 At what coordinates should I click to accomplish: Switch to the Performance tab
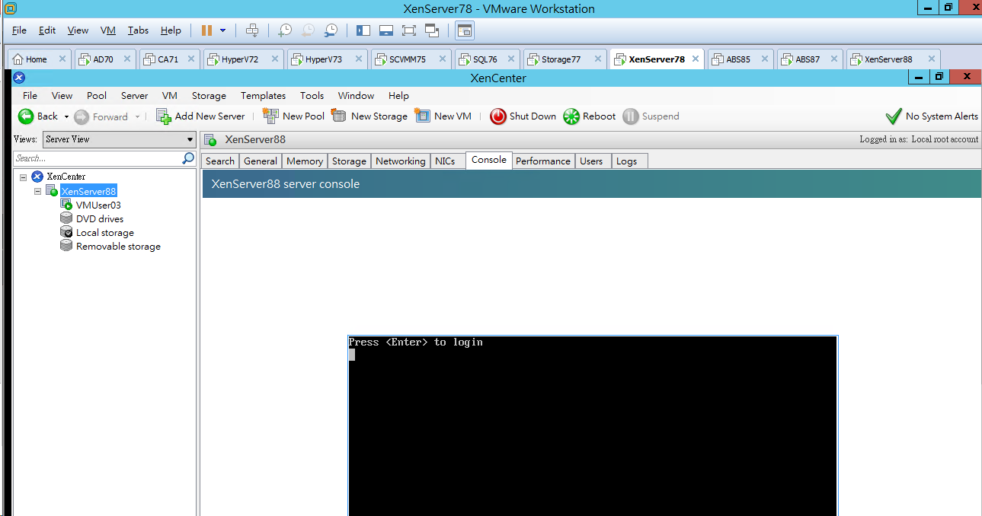coord(543,161)
